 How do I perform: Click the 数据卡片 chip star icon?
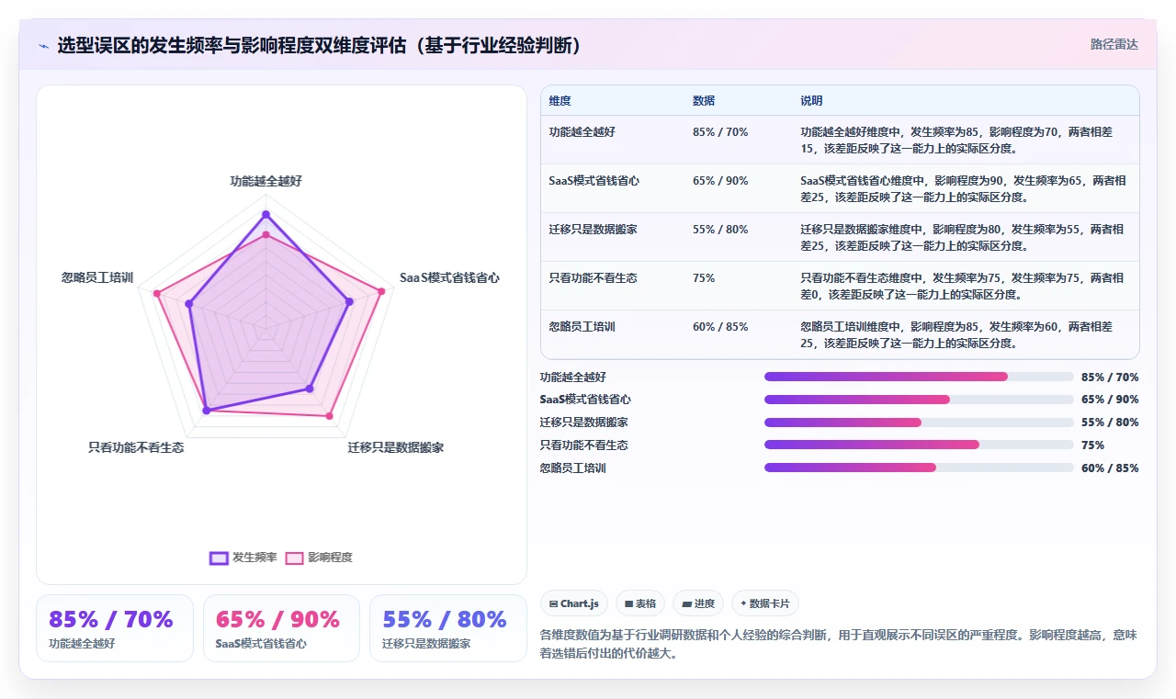743,603
